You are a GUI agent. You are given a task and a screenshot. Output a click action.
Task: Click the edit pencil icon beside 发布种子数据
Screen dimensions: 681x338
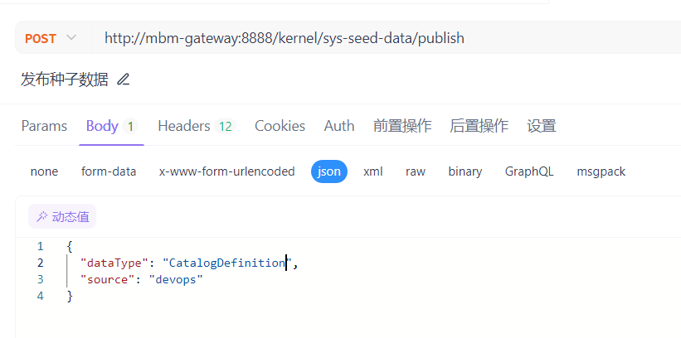[x=124, y=80]
